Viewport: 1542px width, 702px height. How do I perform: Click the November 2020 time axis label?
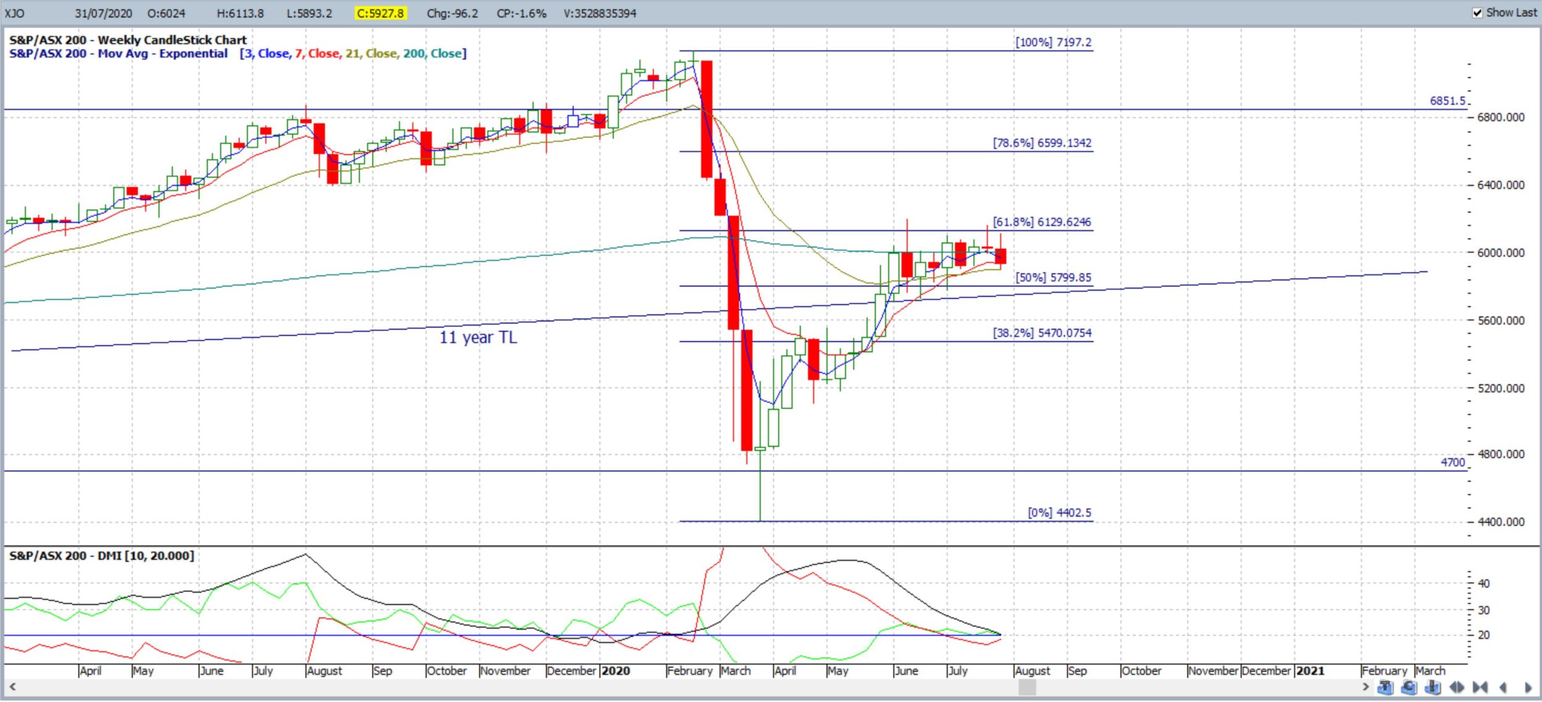pyautogui.click(x=1213, y=671)
